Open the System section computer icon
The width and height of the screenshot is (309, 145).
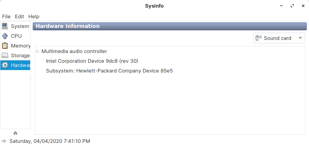click(5, 26)
